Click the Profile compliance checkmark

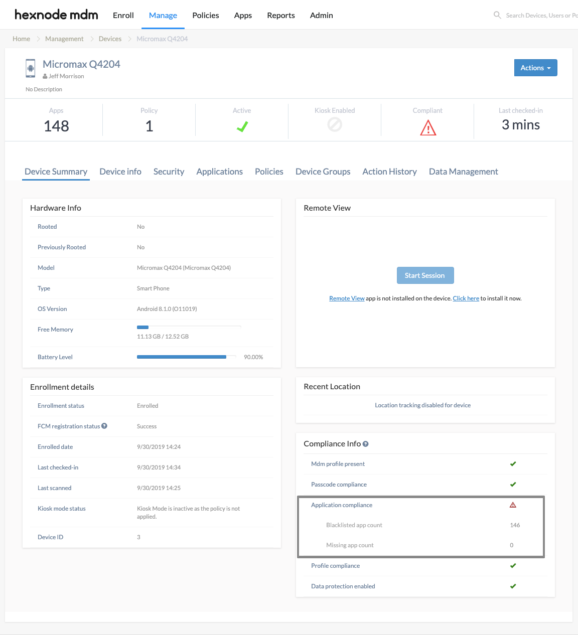513,566
